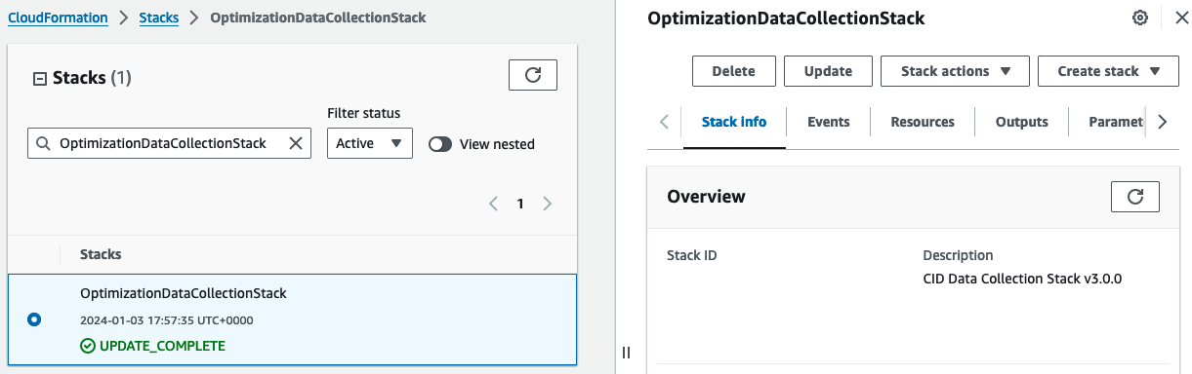The width and height of the screenshot is (1192, 374).
Task: Go to Stacks breadcrumb link
Action: [159, 18]
